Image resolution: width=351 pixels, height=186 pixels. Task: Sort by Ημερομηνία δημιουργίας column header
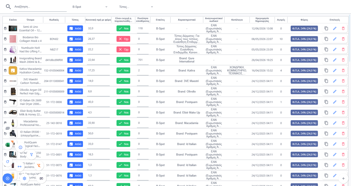pyautogui.click(x=262, y=20)
